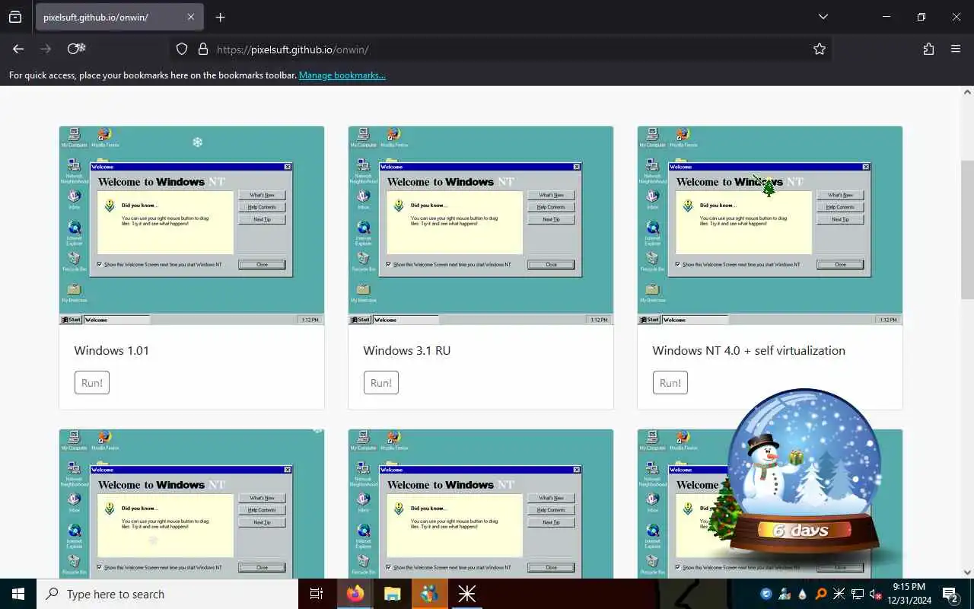The image size is (974, 609).
Task: Open Task View from the taskbar
Action: click(317, 594)
